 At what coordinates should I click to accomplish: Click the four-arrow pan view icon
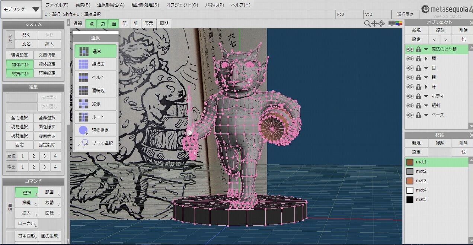point(374,23)
